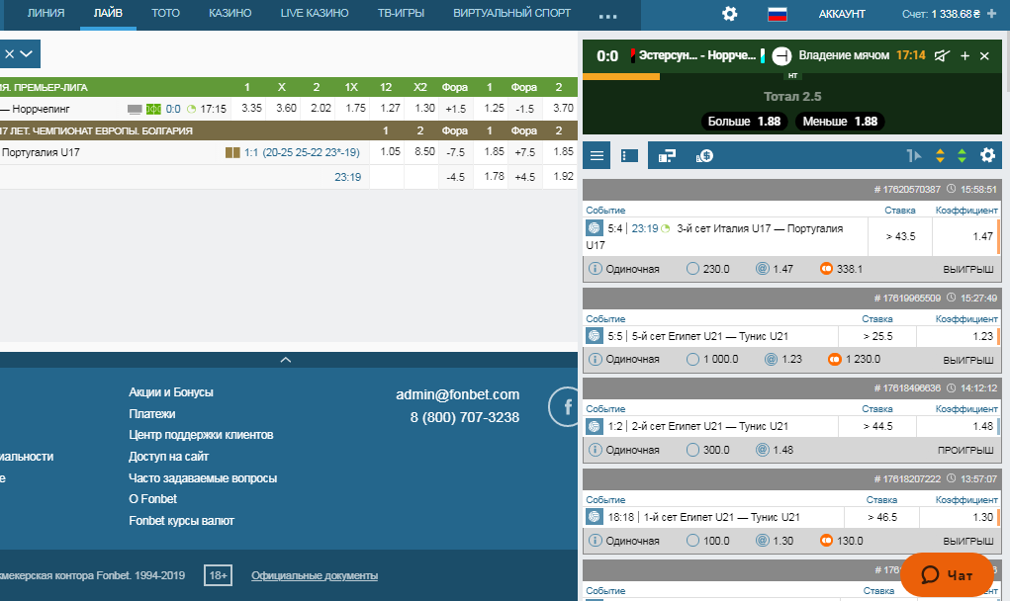Bet on Больше 1.88 total
This screenshot has width=1010, height=601.
[x=744, y=122]
